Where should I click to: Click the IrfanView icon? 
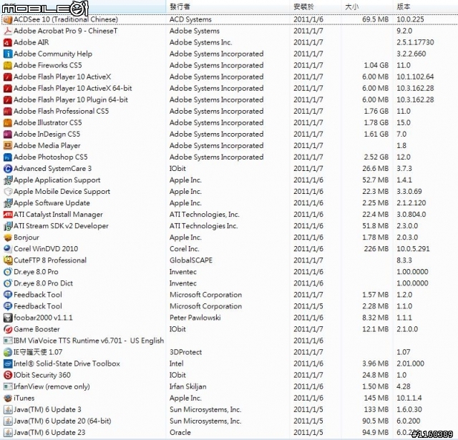pyautogui.click(x=8, y=386)
